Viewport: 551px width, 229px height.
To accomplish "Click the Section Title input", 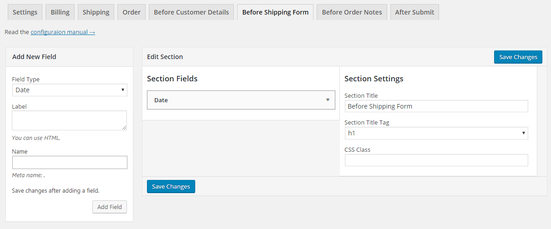I will click(x=436, y=106).
